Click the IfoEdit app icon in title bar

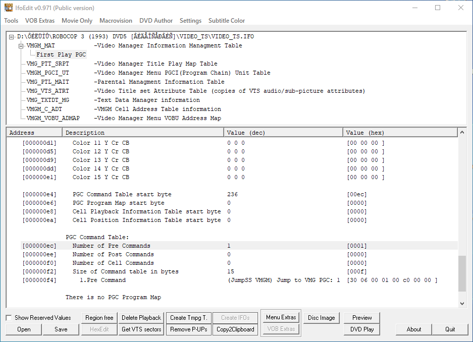tap(9, 8)
